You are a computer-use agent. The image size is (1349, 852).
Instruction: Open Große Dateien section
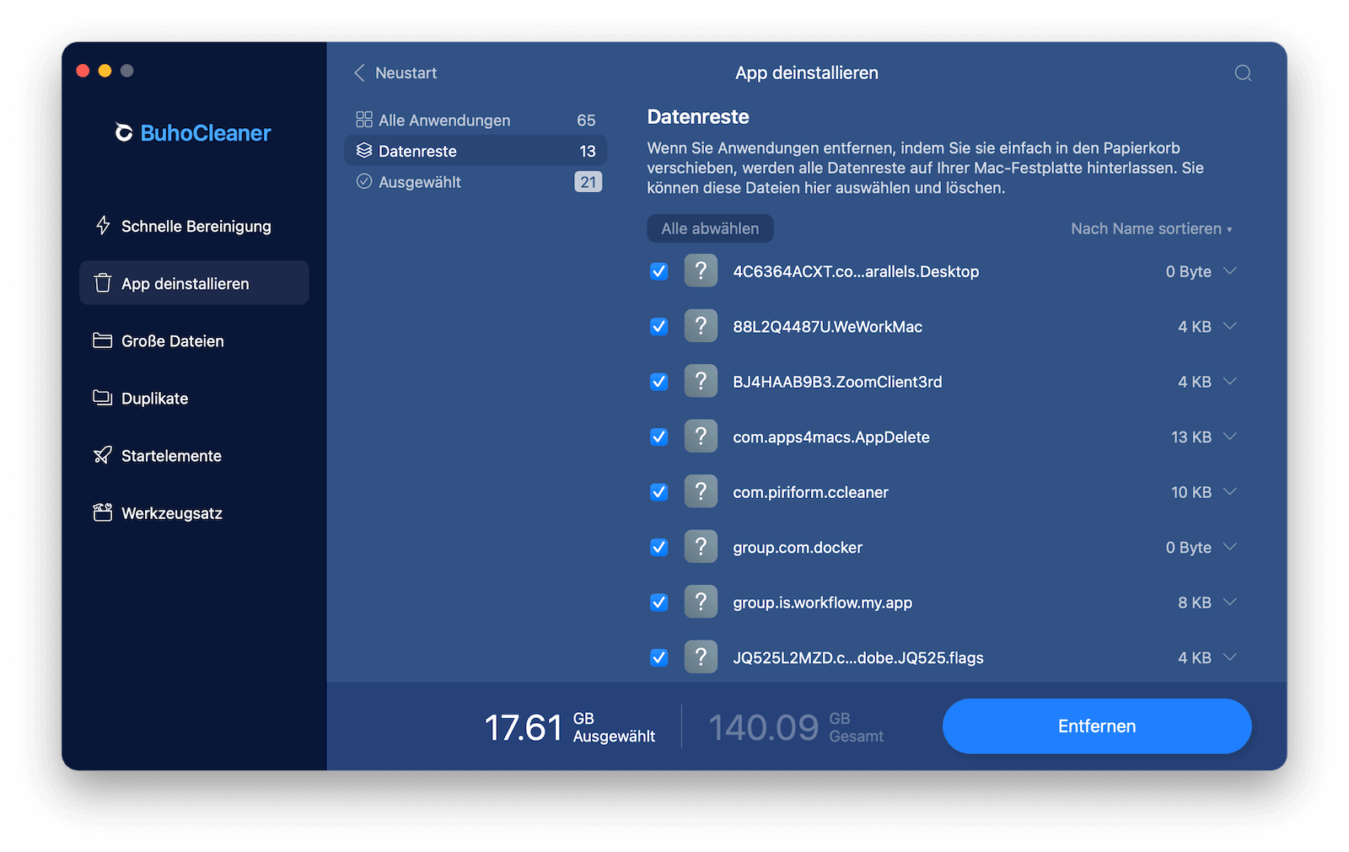pos(194,340)
